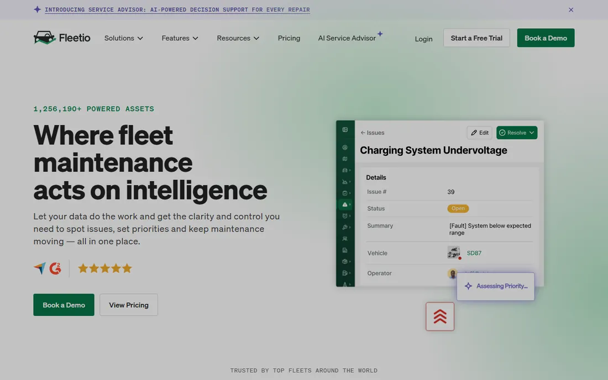Screen dimensions: 608x380
Task: Expand the Resources menu
Action: tap(238, 38)
